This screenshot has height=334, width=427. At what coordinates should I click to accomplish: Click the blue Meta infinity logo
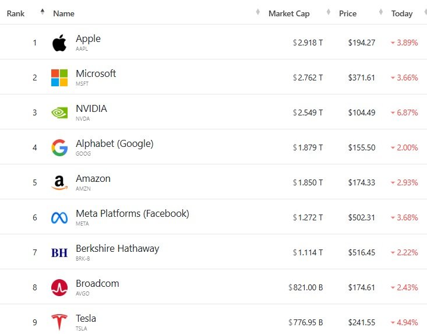pos(59,217)
